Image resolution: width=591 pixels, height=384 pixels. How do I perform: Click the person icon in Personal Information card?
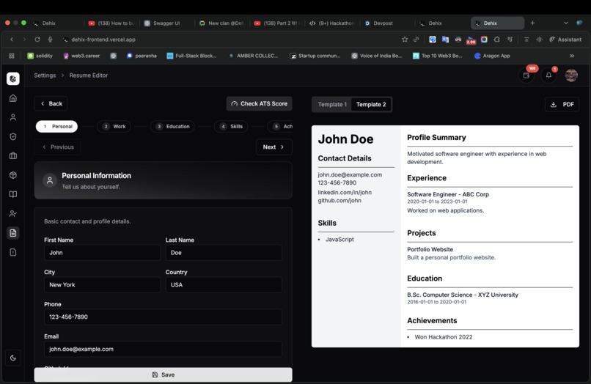pyautogui.click(x=50, y=180)
